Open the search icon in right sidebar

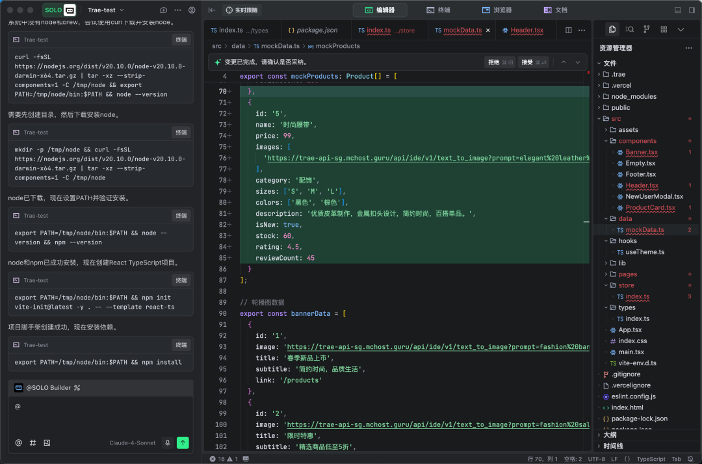(x=629, y=29)
